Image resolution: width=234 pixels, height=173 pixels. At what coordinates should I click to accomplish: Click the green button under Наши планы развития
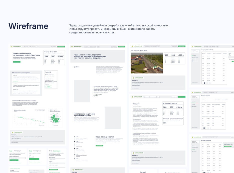pos(99,145)
